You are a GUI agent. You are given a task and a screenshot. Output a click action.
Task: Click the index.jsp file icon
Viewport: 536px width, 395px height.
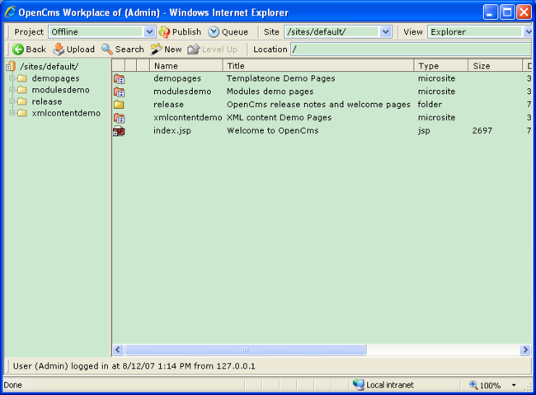[x=119, y=131]
